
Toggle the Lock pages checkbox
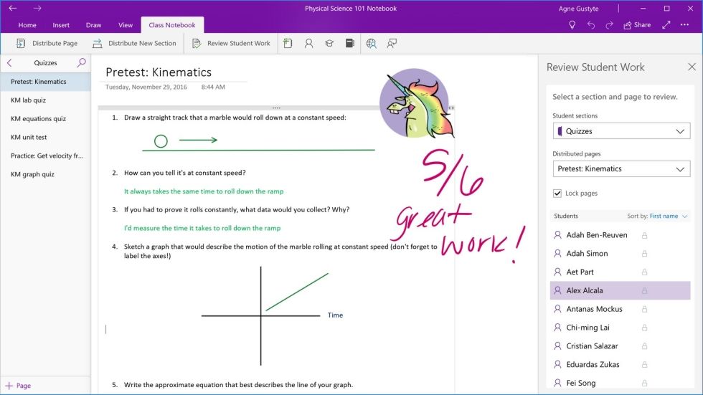(x=557, y=194)
